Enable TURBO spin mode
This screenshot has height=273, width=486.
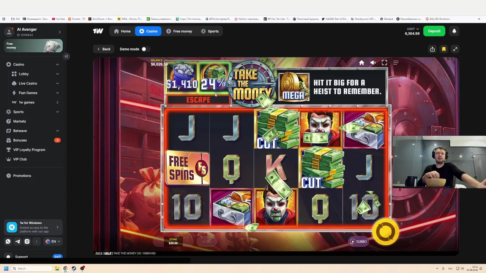[358, 242]
